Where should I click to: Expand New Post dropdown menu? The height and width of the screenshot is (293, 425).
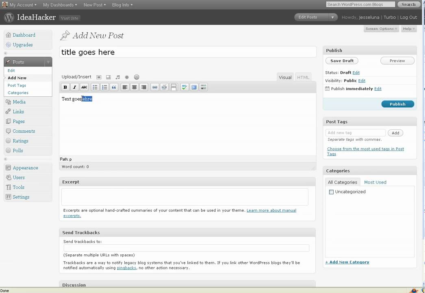point(95,4)
